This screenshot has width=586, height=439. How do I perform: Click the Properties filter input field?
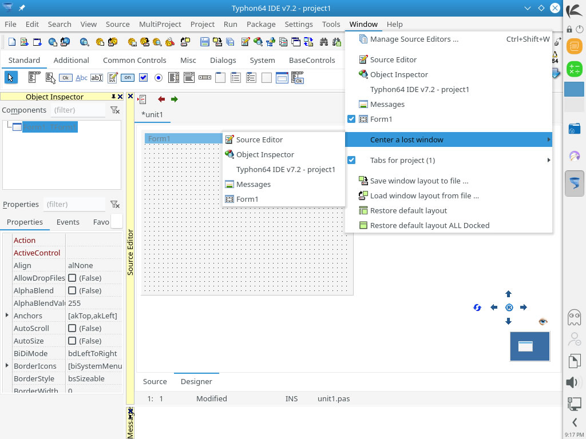pos(74,205)
